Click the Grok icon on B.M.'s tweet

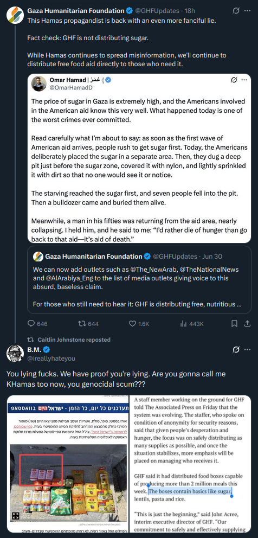click(x=236, y=350)
